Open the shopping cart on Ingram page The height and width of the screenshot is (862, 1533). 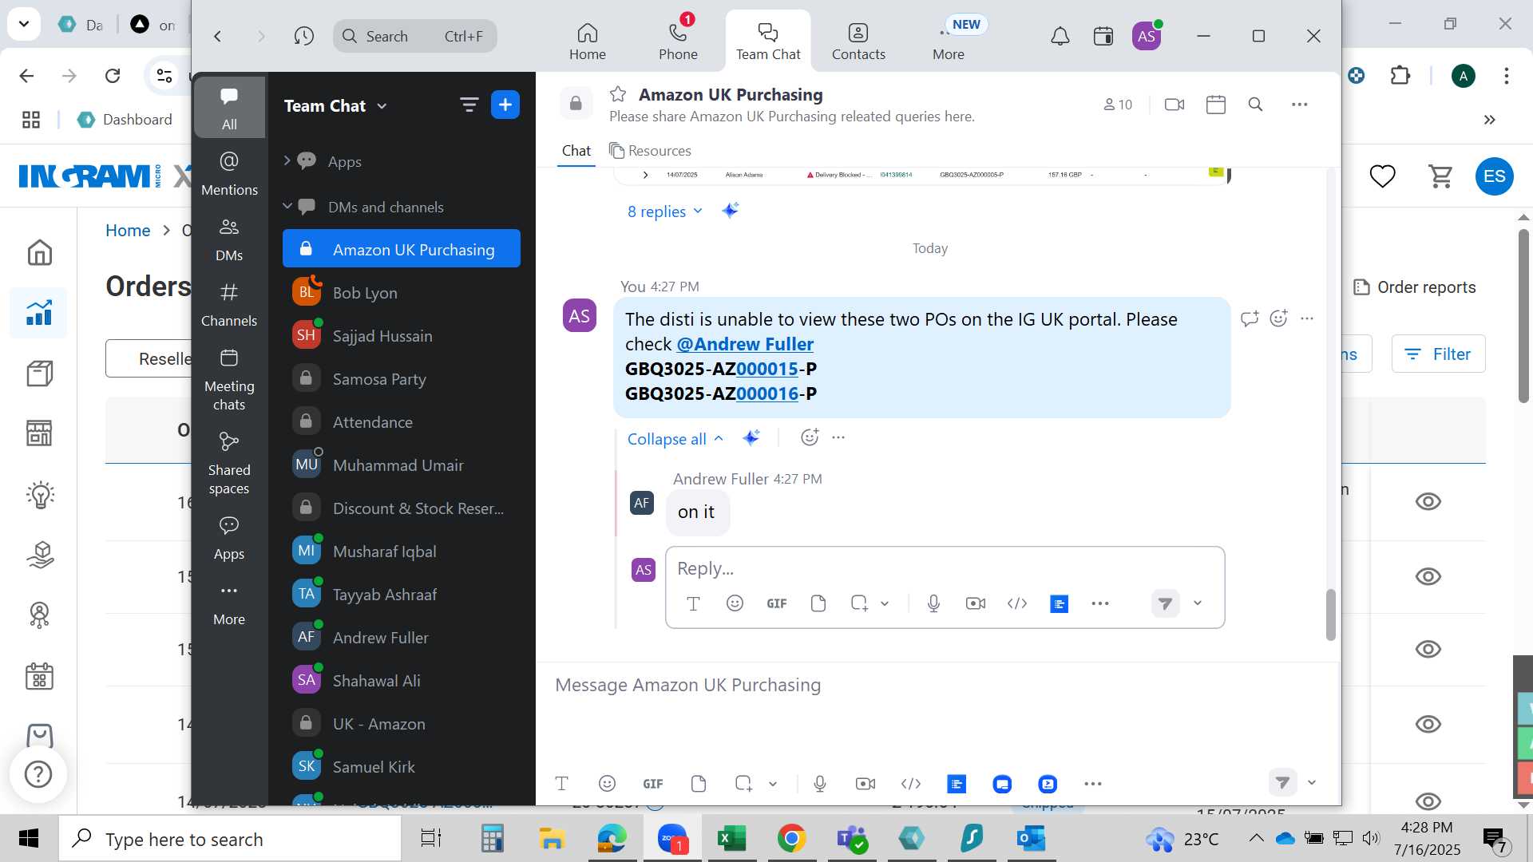point(1440,176)
